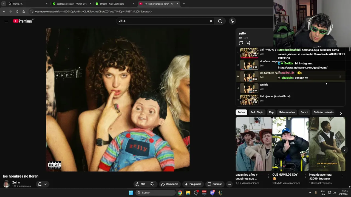Viewport: 351px width, 197px height.
Task: Open Voicemeeter from taskbar
Action: pyautogui.click(x=204, y=193)
